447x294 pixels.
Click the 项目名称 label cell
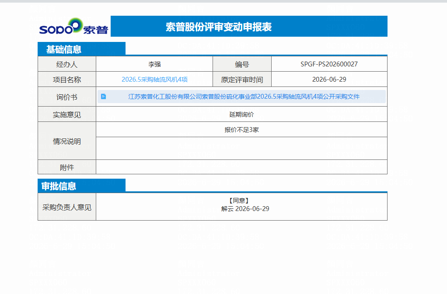(x=67, y=80)
